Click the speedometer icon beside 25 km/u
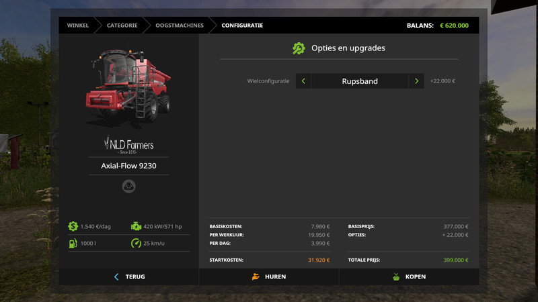The height and width of the screenshot is (302, 538). pyautogui.click(x=136, y=243)
